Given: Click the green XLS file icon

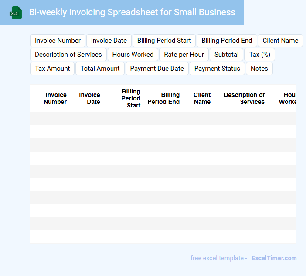Looking at the screenshot, I should coord(16,13).
